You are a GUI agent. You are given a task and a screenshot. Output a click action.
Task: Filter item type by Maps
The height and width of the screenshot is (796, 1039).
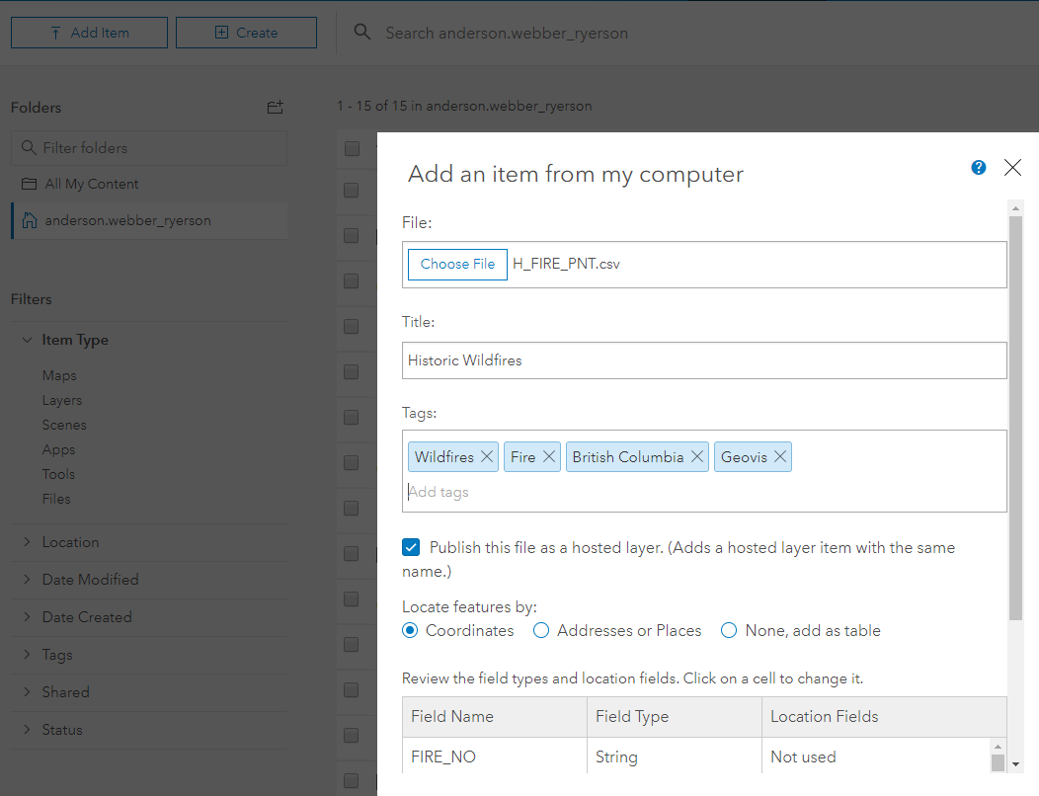click(x=59, y=375)
